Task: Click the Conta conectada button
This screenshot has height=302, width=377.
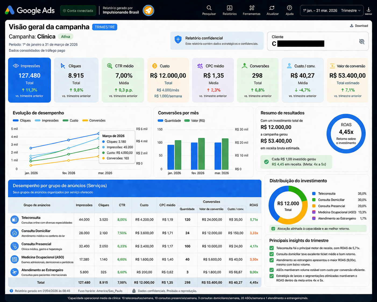Action: tap(78, 10)
